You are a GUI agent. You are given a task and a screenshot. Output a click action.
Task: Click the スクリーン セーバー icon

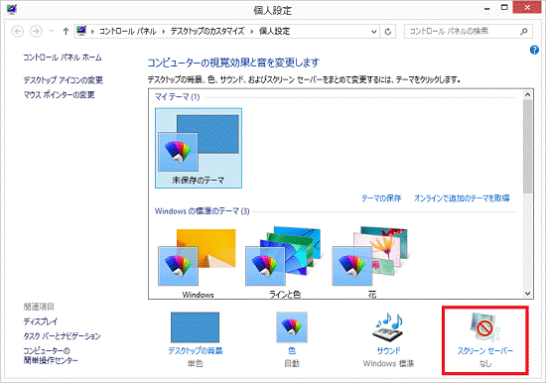coord(484,326)
